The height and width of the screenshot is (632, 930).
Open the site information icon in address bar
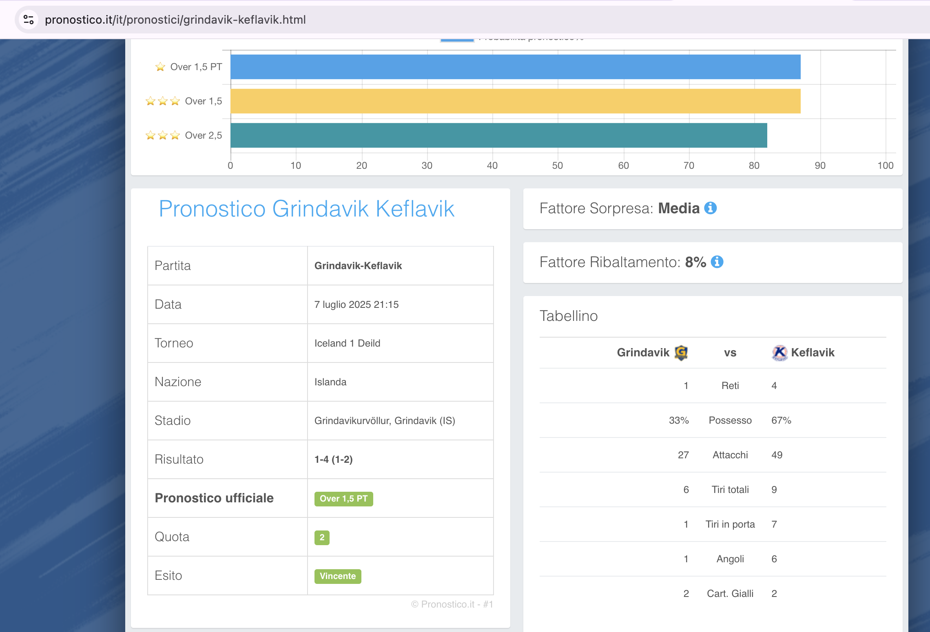tap(29, 20)
